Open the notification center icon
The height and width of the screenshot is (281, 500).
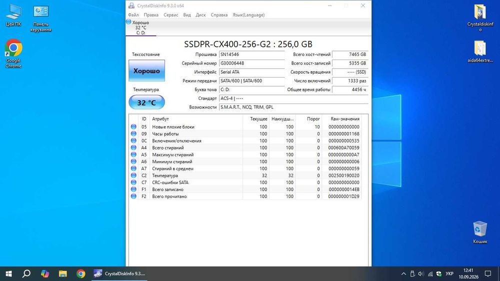click(488, 273)
